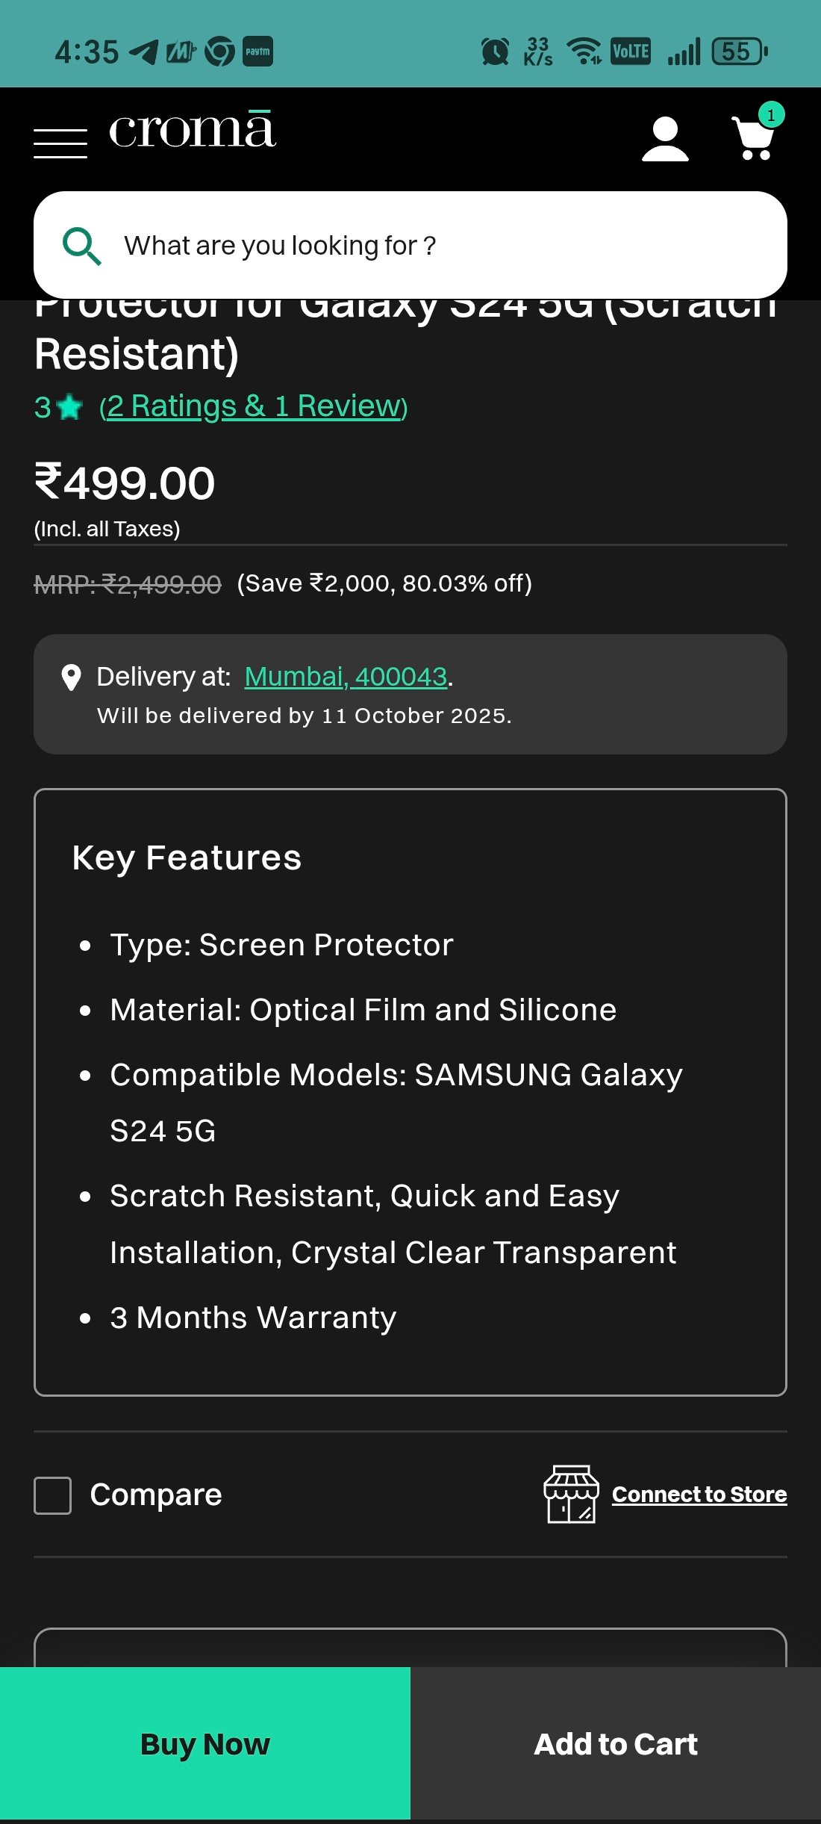
Task: Tap the green rating star
Action: tap(70, 408)
